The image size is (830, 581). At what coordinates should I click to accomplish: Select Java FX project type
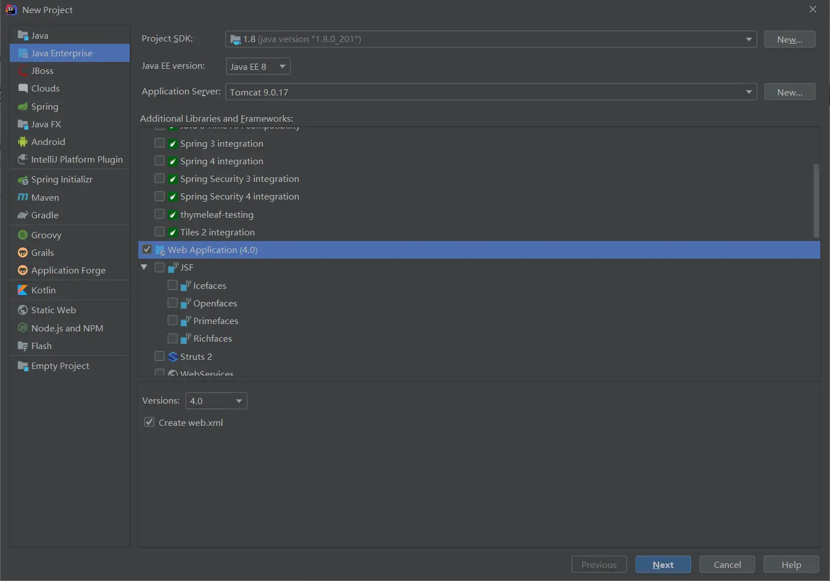(69, 124)
